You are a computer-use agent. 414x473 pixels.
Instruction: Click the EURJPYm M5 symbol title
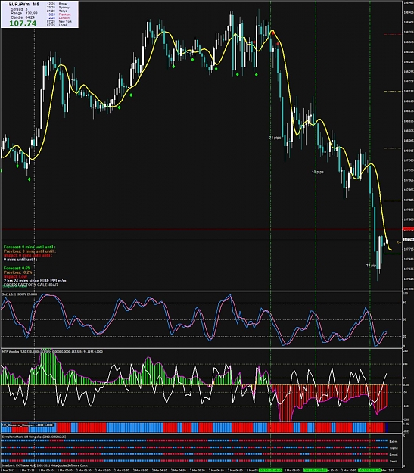click(x=24, y=5)
